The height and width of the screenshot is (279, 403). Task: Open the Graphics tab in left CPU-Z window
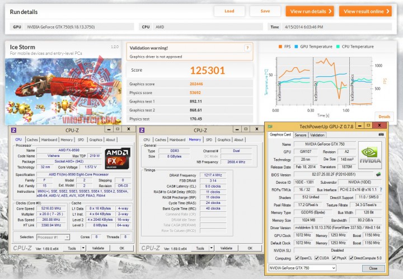pos(96,139)
